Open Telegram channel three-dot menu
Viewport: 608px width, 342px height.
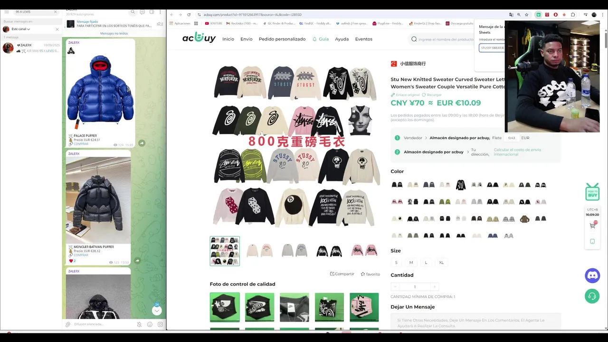coord(161,11)
